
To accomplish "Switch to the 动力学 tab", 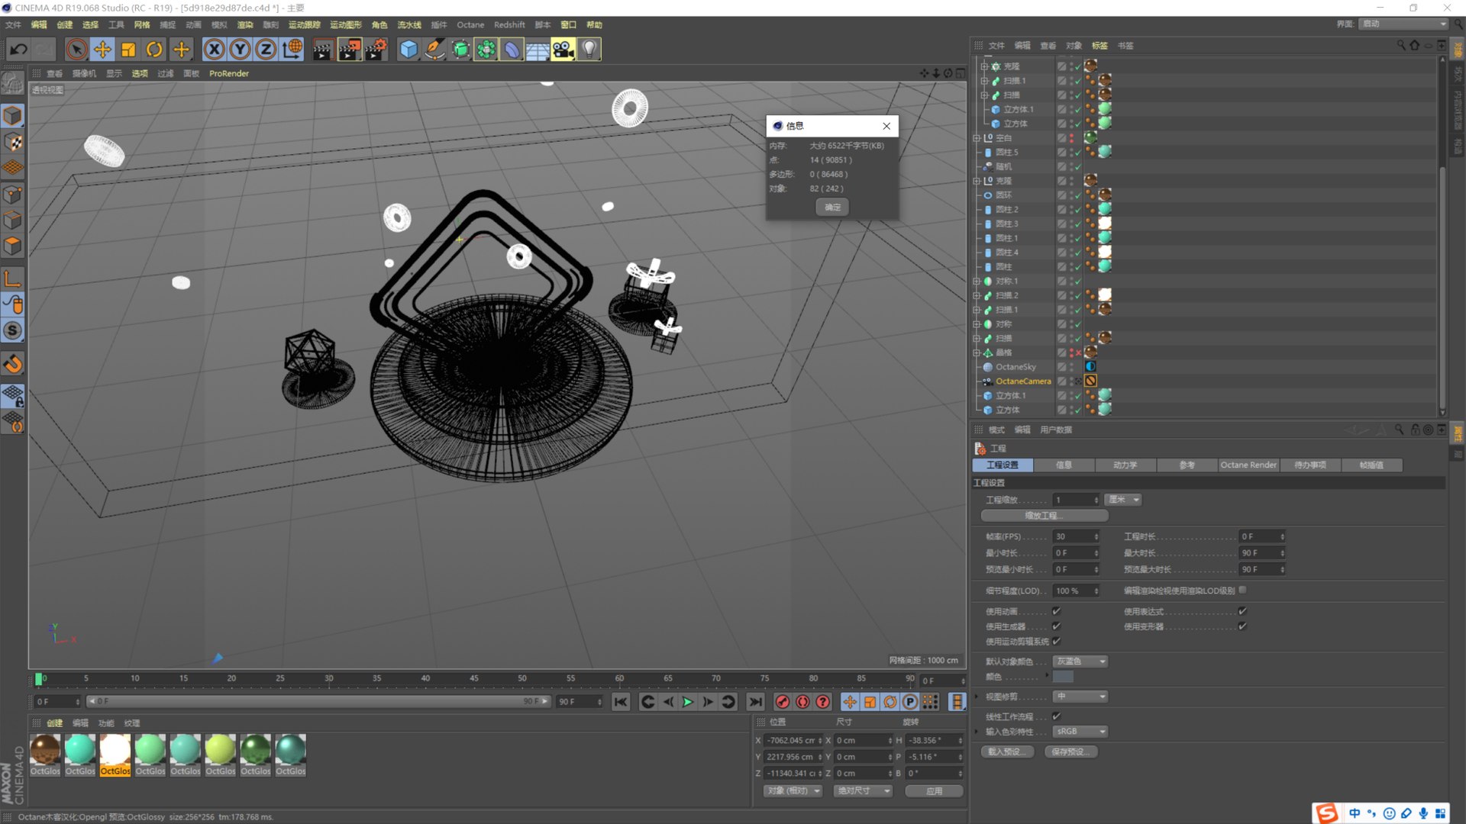I will pos(1125,465).
